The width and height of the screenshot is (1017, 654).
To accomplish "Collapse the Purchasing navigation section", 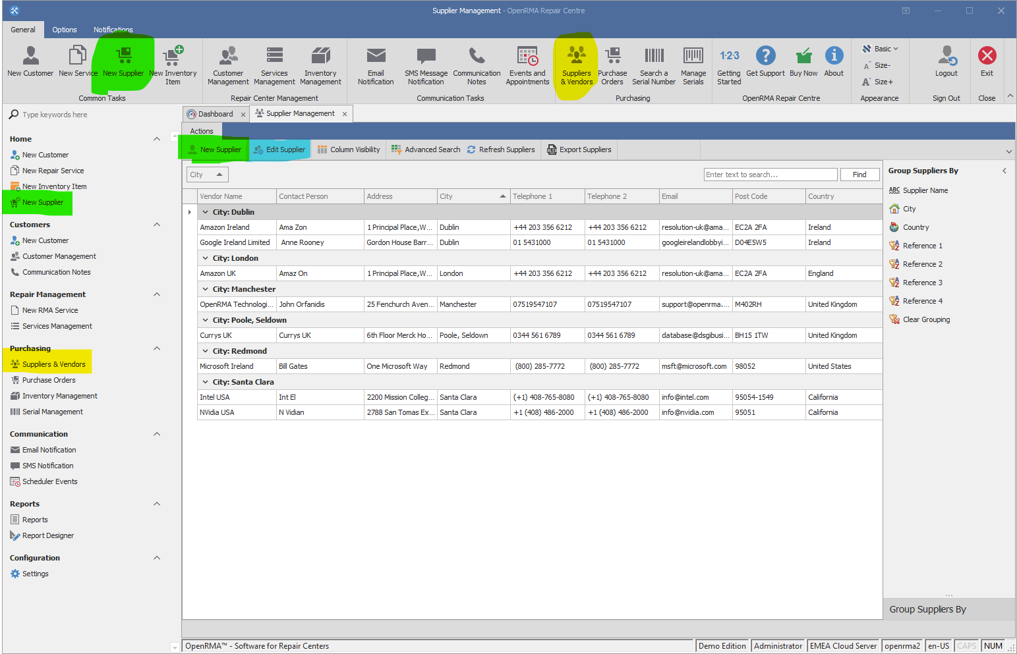I will [x=157, y=348].
